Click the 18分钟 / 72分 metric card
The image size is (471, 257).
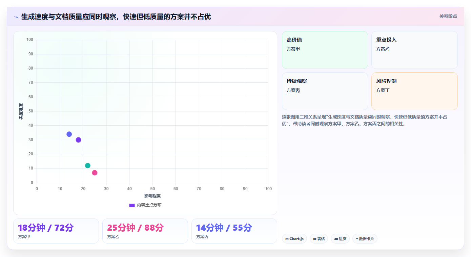coord(56,231)
